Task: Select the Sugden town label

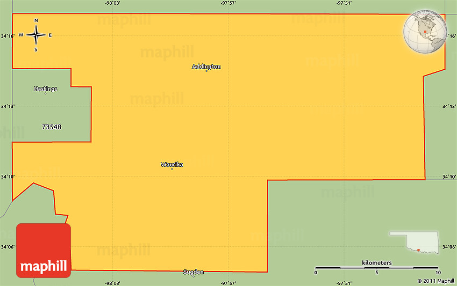Action: pos(194,272)
